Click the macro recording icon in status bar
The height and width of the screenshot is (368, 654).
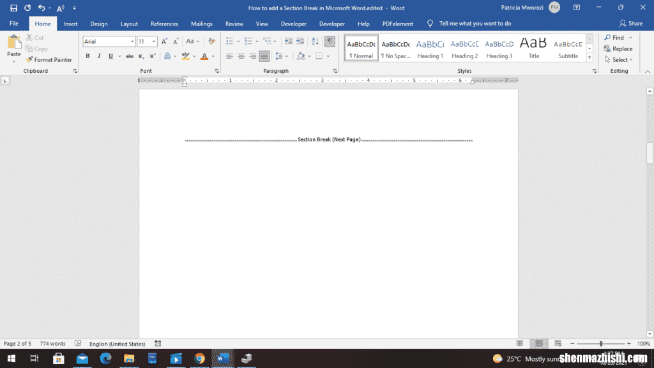click(158, 343)
